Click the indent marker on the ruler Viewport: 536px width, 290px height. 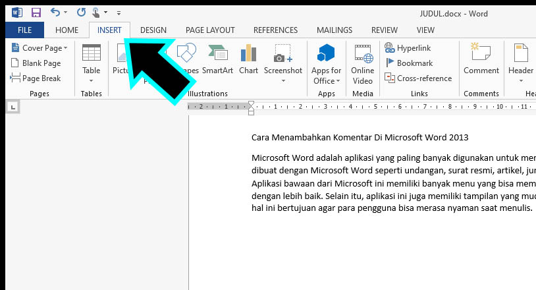(x=252, y=108)
